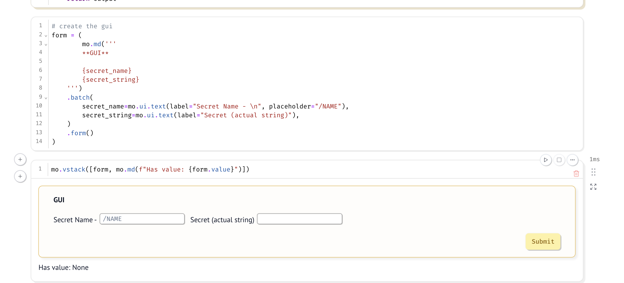Click the 'Has value: None' output text

(64, 267)
